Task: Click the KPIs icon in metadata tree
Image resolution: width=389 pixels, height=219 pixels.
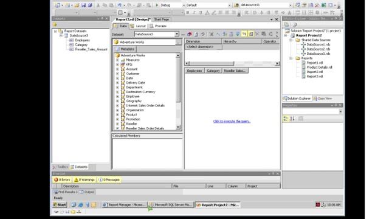Action: pos(123,64)
